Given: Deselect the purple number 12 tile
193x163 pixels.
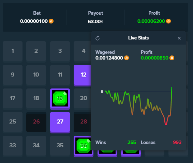Looking at the screenshot, I should 82,76.
